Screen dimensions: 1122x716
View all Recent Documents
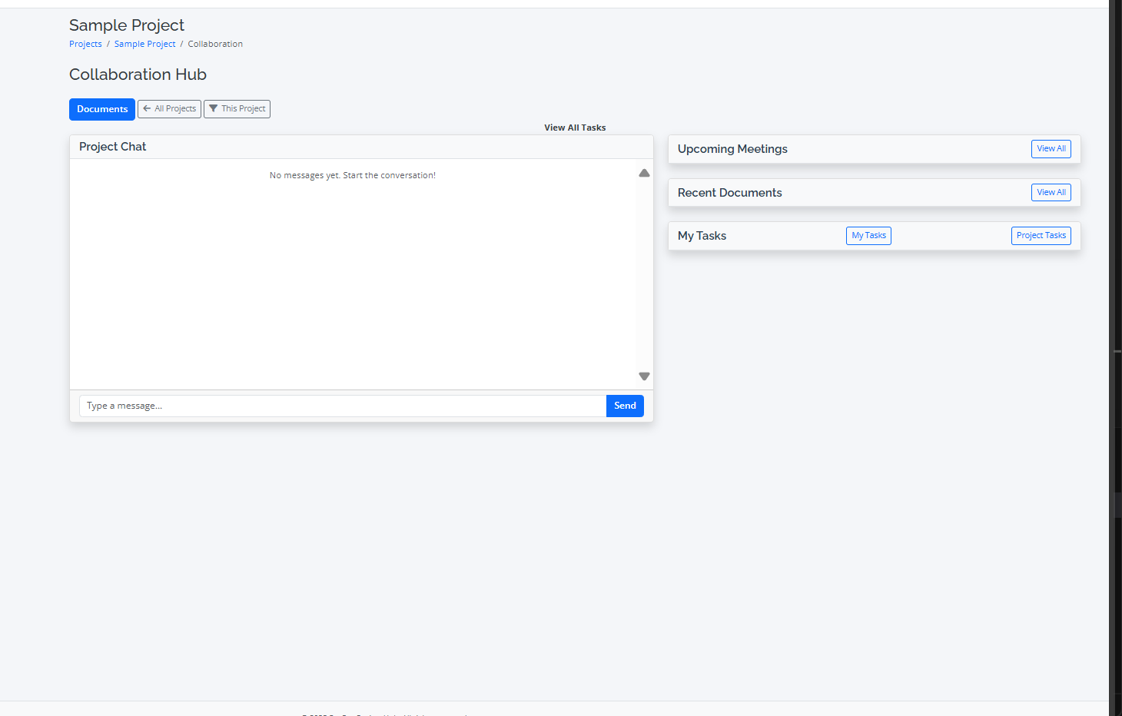point(1051,193)
